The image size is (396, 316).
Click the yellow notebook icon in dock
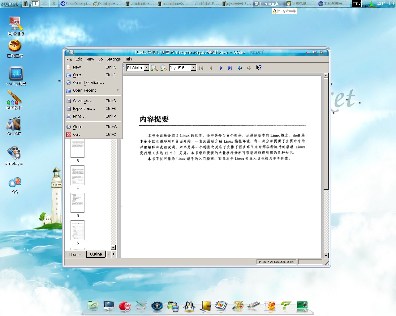205,306
